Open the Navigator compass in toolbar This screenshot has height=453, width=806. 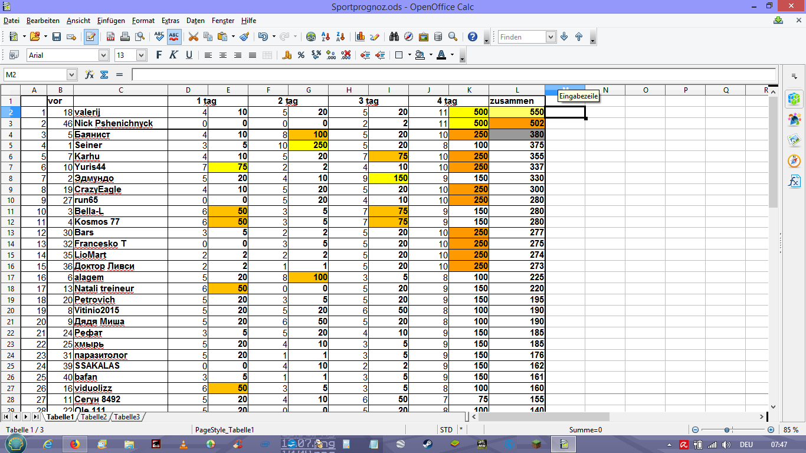pos(408,37)
